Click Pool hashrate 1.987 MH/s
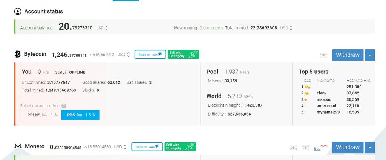Screen dimensions: 386x160 (x=237, y=72)
